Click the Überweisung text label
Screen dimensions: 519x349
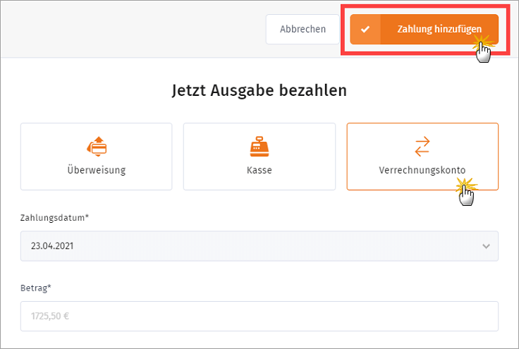[96, 170]
